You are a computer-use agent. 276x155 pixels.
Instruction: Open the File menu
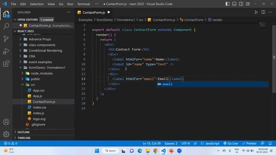(x=13, y=4)
